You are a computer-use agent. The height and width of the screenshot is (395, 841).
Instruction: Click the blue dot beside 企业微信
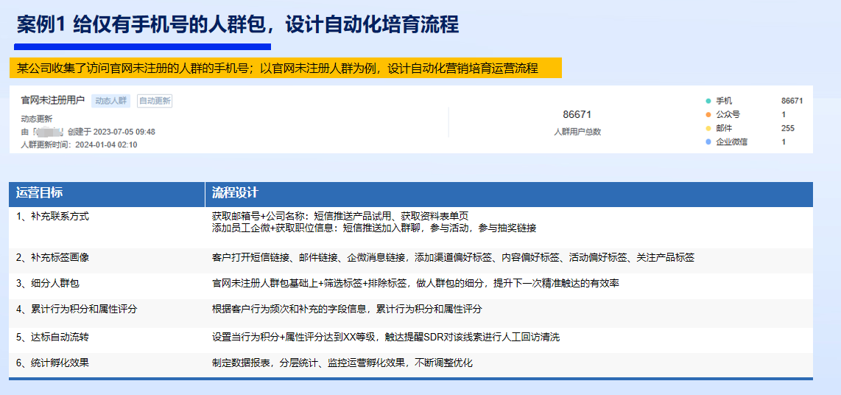click(708, 141)
